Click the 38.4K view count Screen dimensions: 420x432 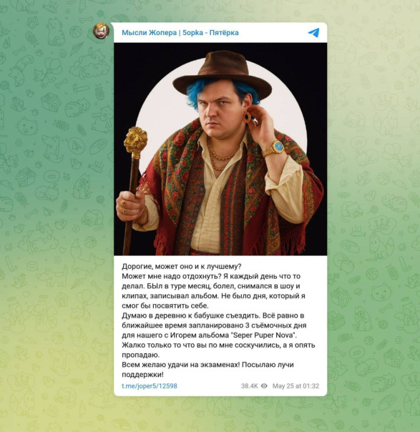pyautogui.click(x=250, y=386)
